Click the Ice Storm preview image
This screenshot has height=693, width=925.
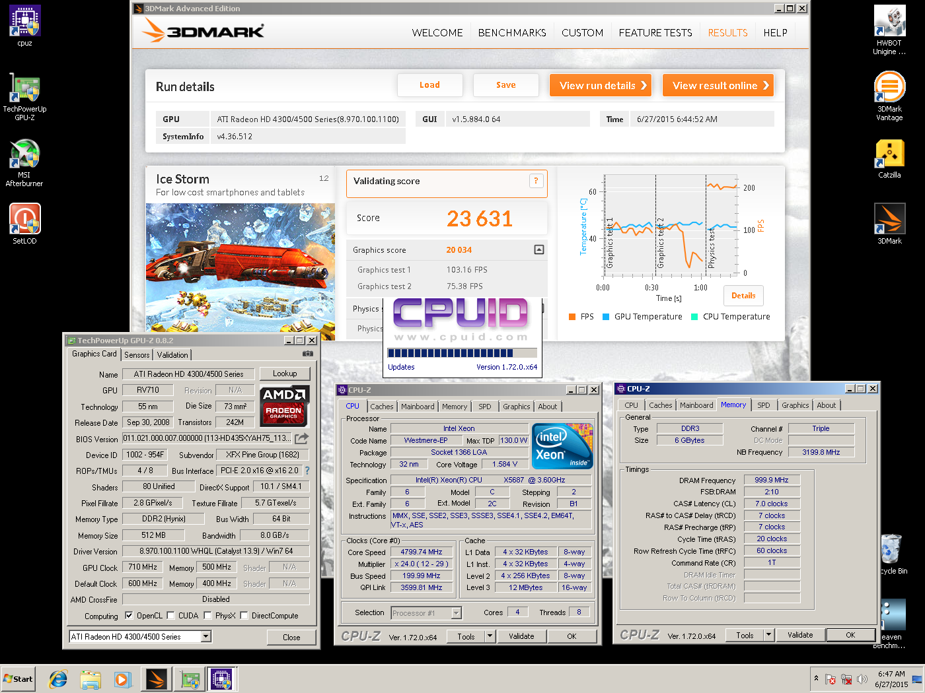[240, 271]
